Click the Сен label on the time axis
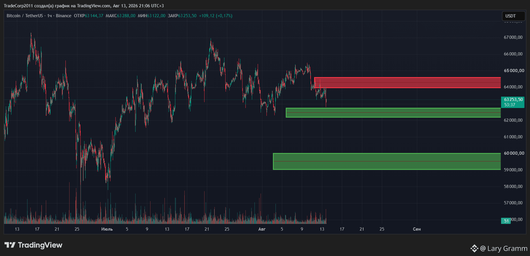Screen dimensions: 530x256 pos(417,229)
